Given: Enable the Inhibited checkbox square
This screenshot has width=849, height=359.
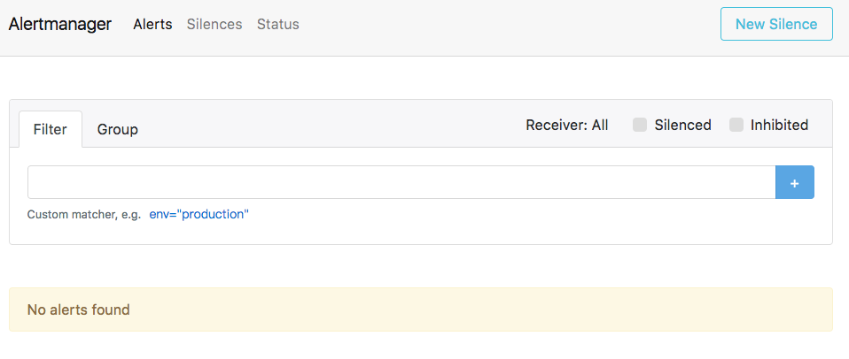Looking at the screenshot, I should 736,126.
